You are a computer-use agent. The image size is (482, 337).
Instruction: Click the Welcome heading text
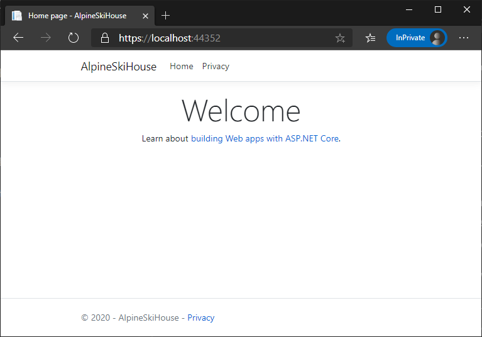point(241,111)
